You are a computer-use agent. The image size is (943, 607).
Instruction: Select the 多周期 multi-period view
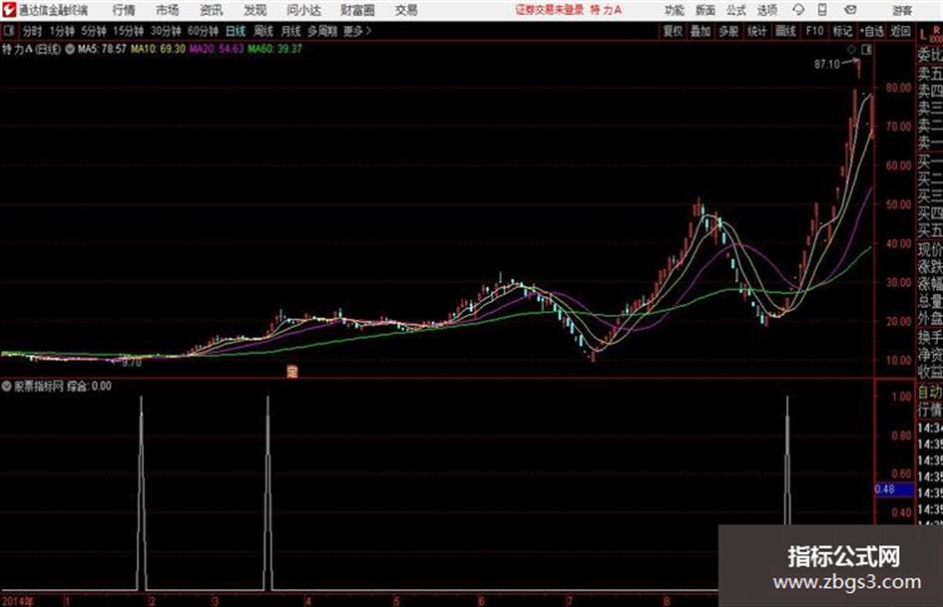(322, 31)
